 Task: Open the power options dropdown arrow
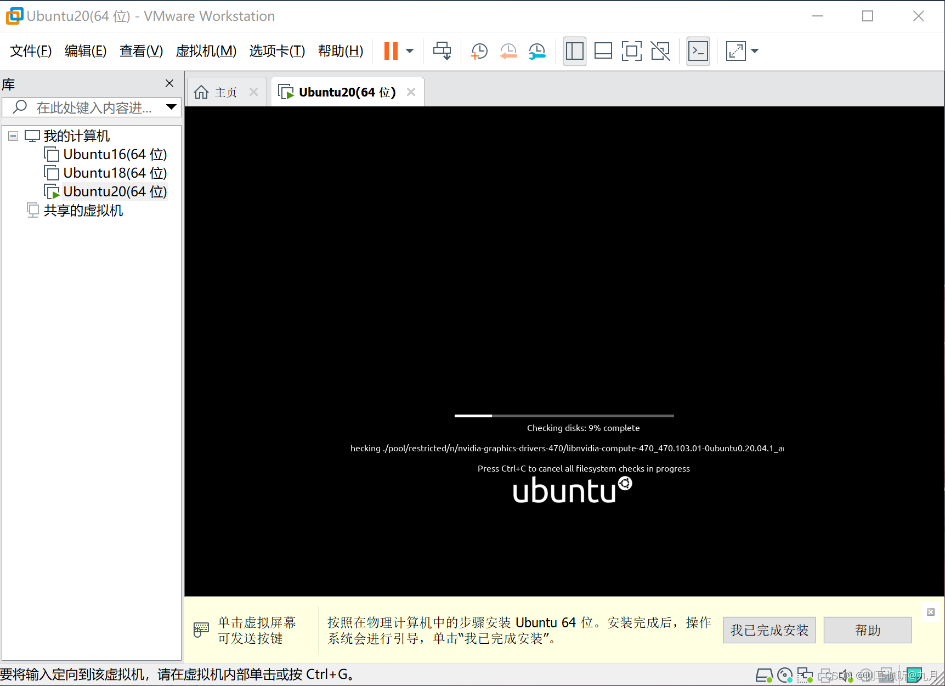410,51
